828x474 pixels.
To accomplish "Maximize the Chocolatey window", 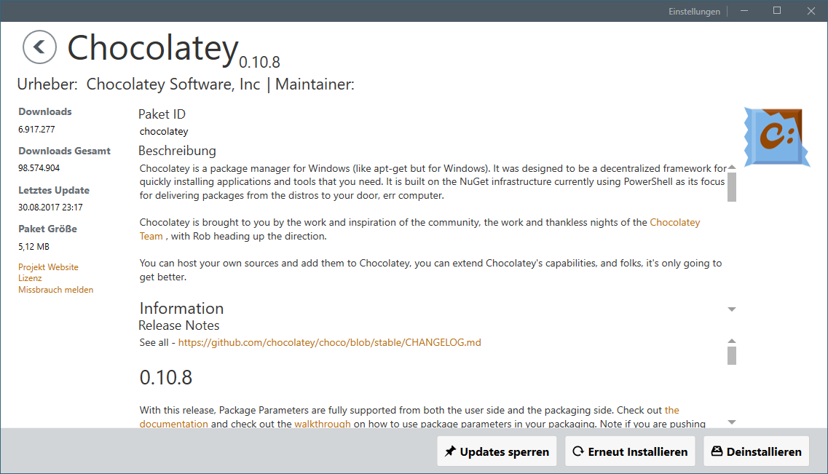I will tap(777, 10).
